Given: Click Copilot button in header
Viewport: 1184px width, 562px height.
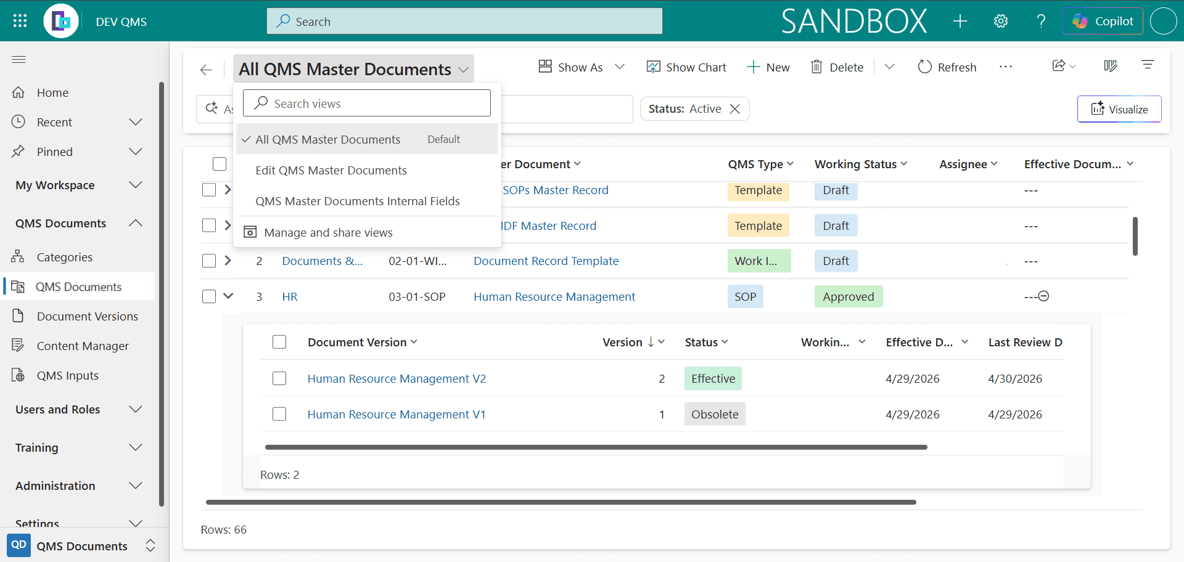Looking at the screenshot, I should [1103, 21].
